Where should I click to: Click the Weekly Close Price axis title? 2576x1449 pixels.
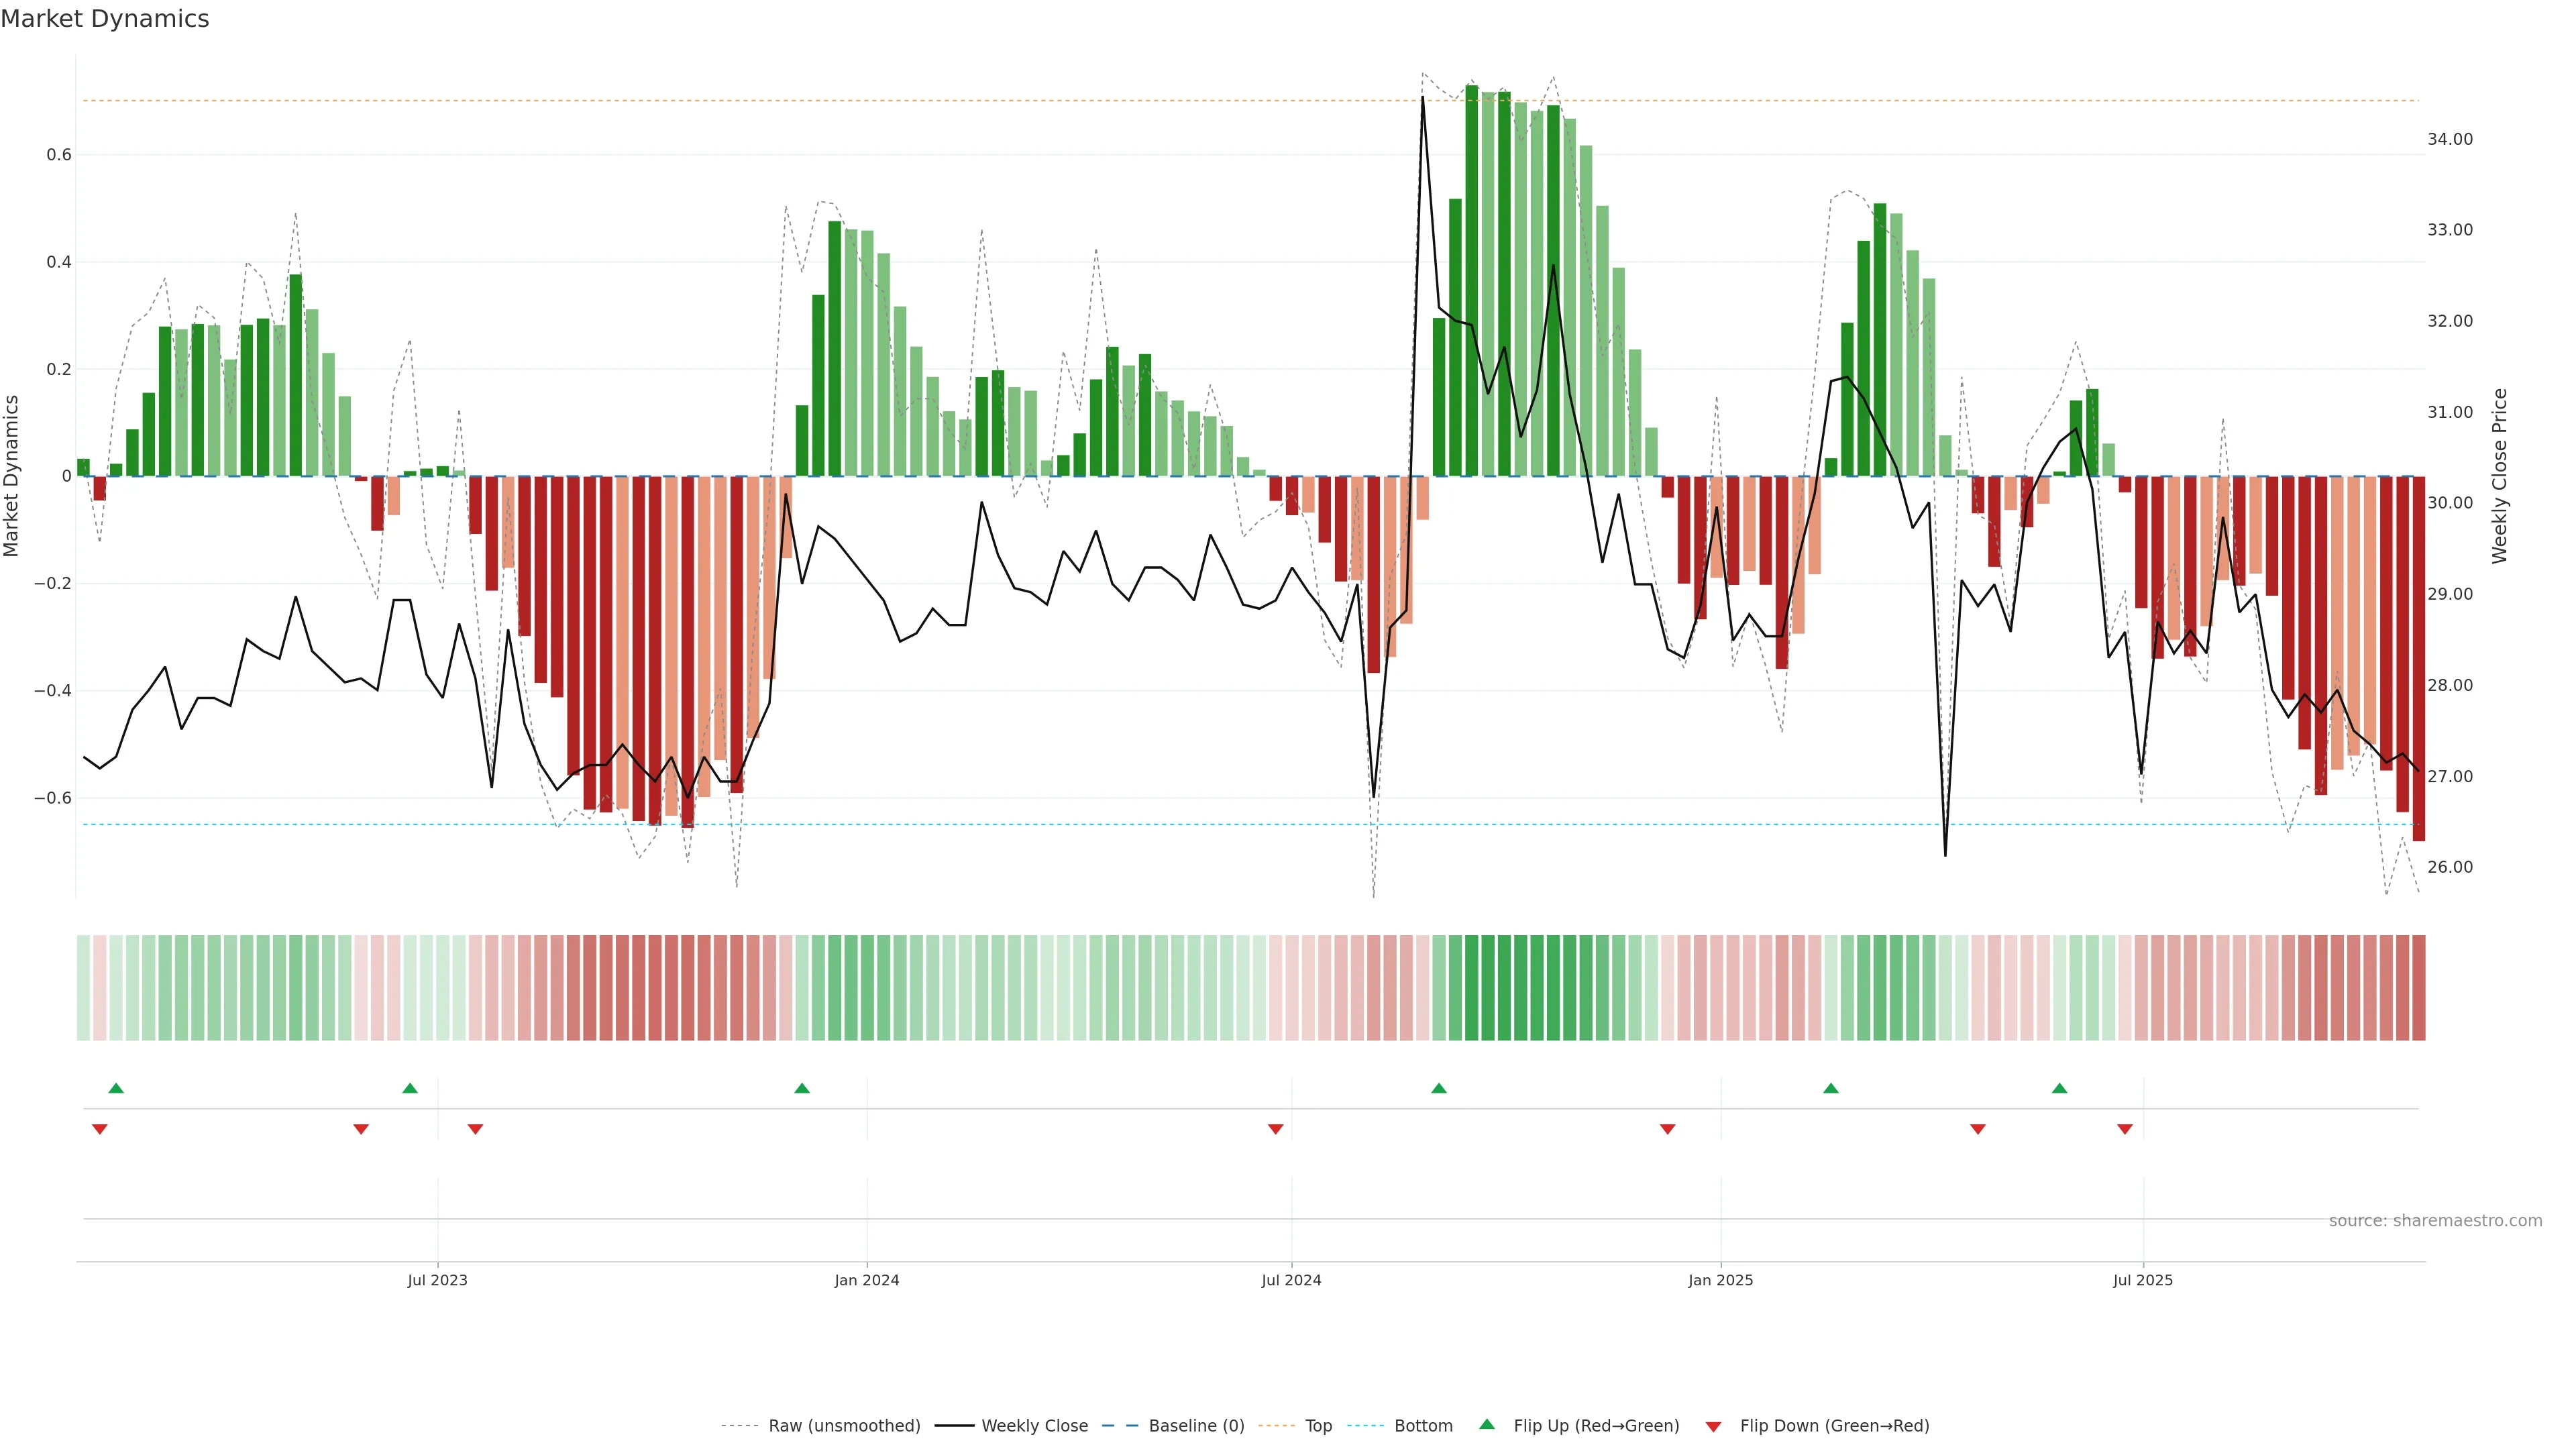[x=2499, y=476]
